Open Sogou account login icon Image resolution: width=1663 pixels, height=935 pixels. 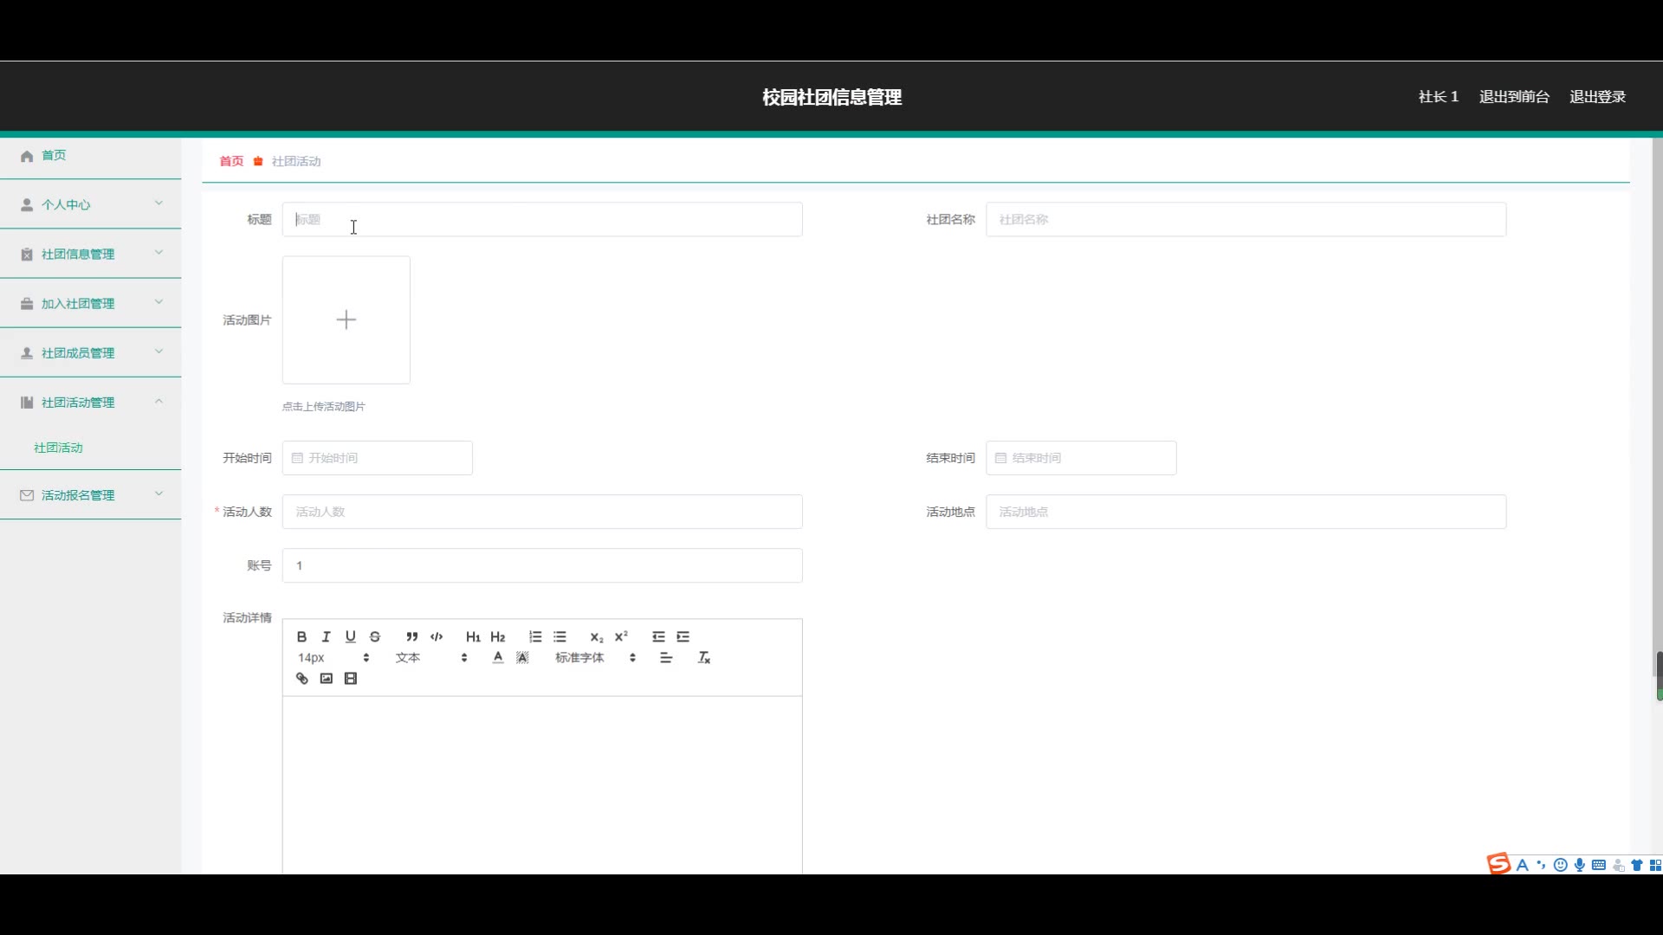1618,865
